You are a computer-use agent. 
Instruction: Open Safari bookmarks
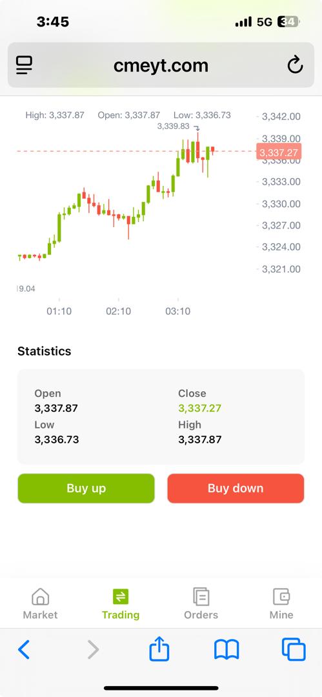[x=226, y=649]
